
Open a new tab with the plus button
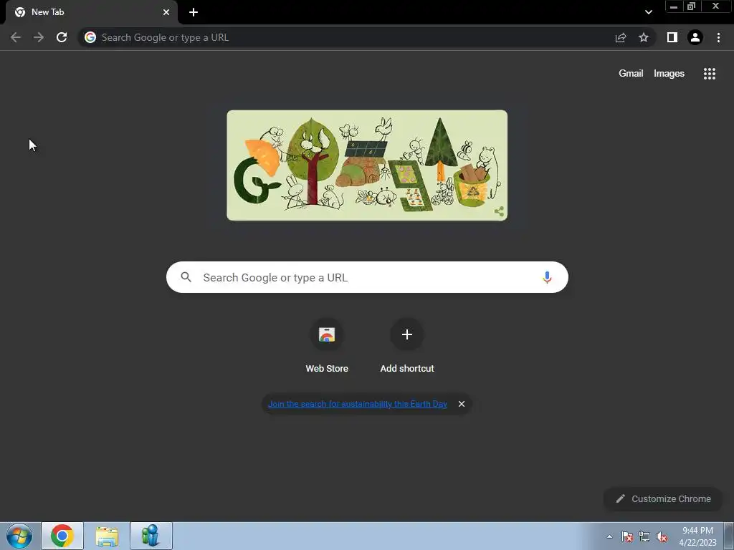(x=194, y=12)
